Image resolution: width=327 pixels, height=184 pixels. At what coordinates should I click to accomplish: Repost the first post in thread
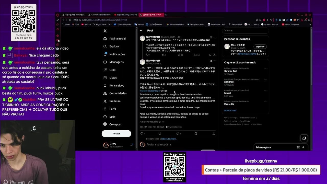163,55
